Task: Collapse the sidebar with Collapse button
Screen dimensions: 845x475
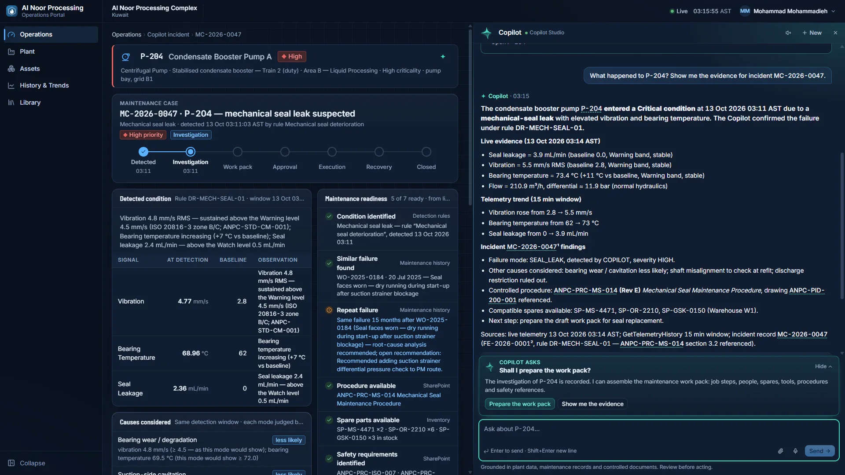Action: 26,463
